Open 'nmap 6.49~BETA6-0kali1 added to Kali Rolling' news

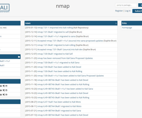coord(63,84)
